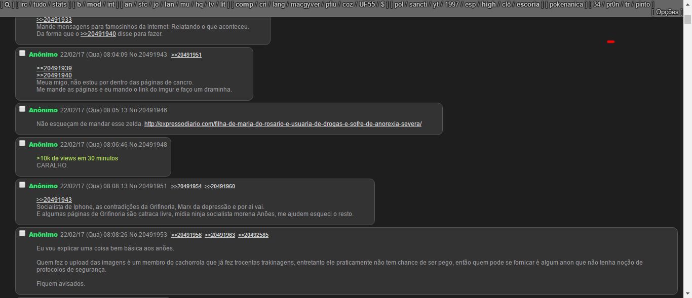The image size is (692, 298).
Task: Jump to reply >>20491960
Action: (219, 186)
